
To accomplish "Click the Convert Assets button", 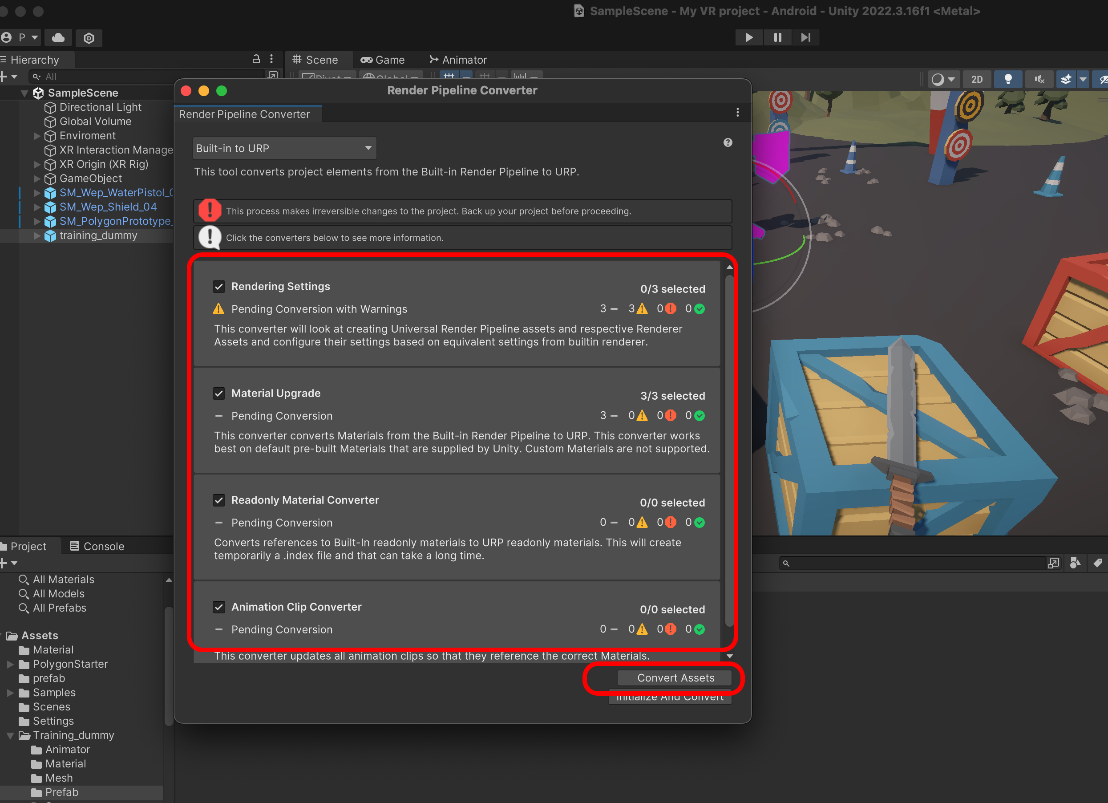I will coord(675,678).
